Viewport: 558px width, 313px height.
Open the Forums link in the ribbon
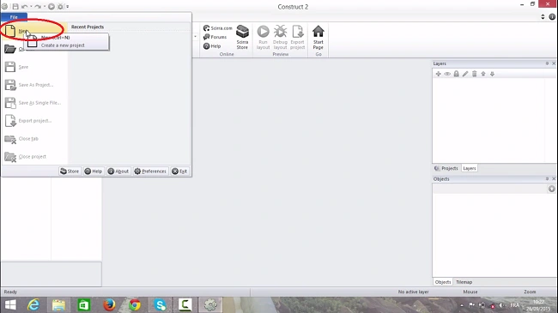(215, 37)
